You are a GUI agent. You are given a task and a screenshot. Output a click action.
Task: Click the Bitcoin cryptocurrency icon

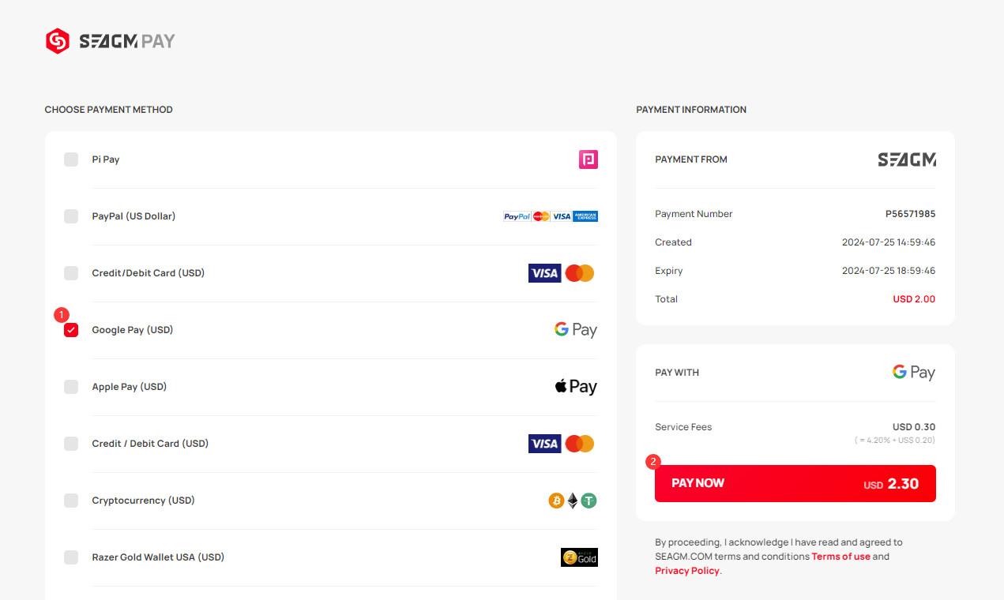[556, 501]
